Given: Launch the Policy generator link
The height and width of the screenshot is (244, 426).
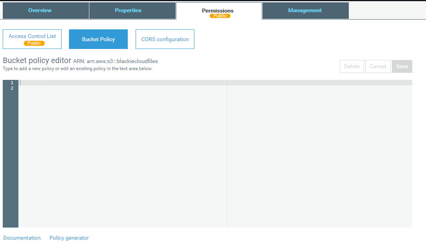Looking at the screenshot, I should point(69,238).
